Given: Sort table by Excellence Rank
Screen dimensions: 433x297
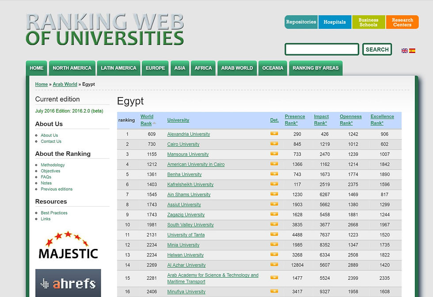Looking at the screenshot, I should point(382,120).
